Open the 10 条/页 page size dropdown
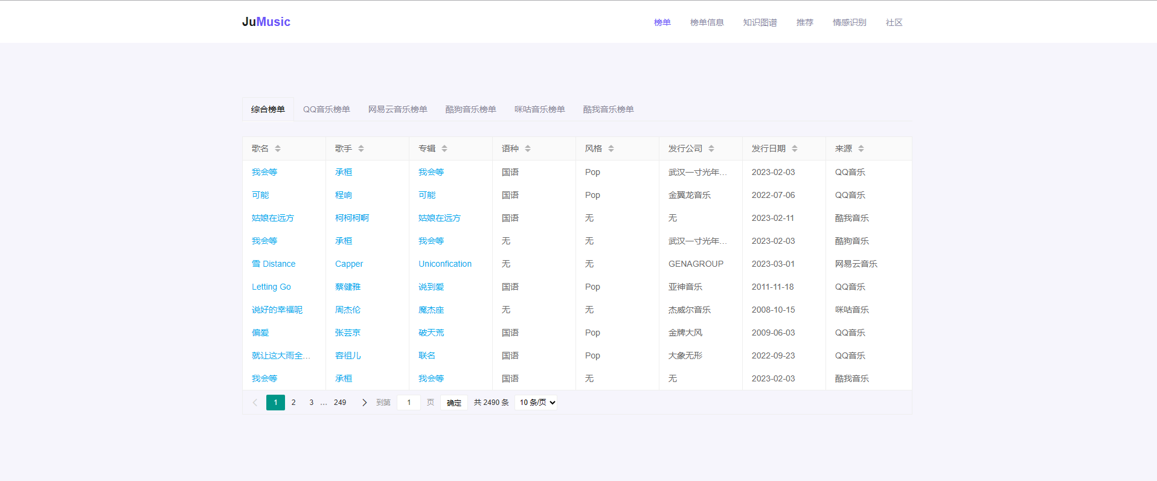Image resolution: width=1157 pixels, height=481 pixels. pyautogui.click(x=536, y=403)
